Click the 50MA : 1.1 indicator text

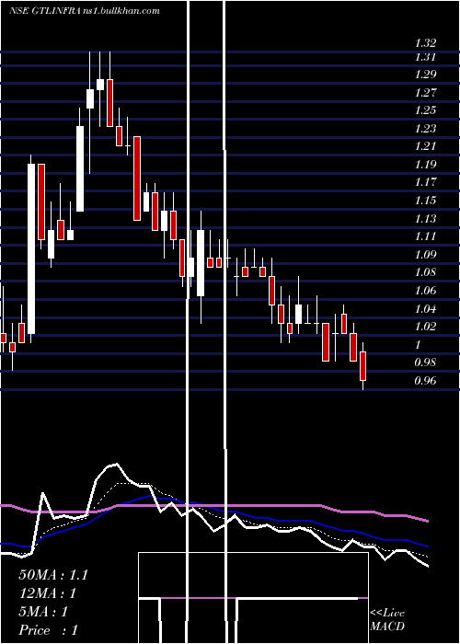tap(53, 575)
